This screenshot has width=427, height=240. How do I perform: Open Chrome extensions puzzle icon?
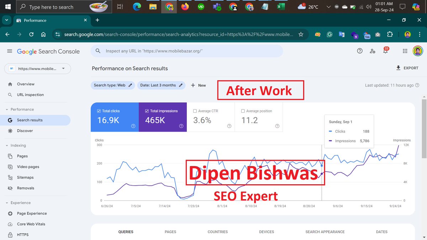(390, 34)
